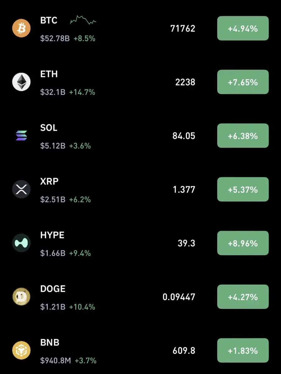
Task: Open the BTC mini sparkline chart
Action: coord(83,20)
